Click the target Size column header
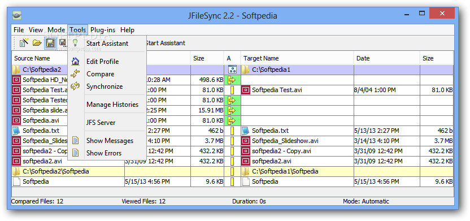 click(437, 58)
